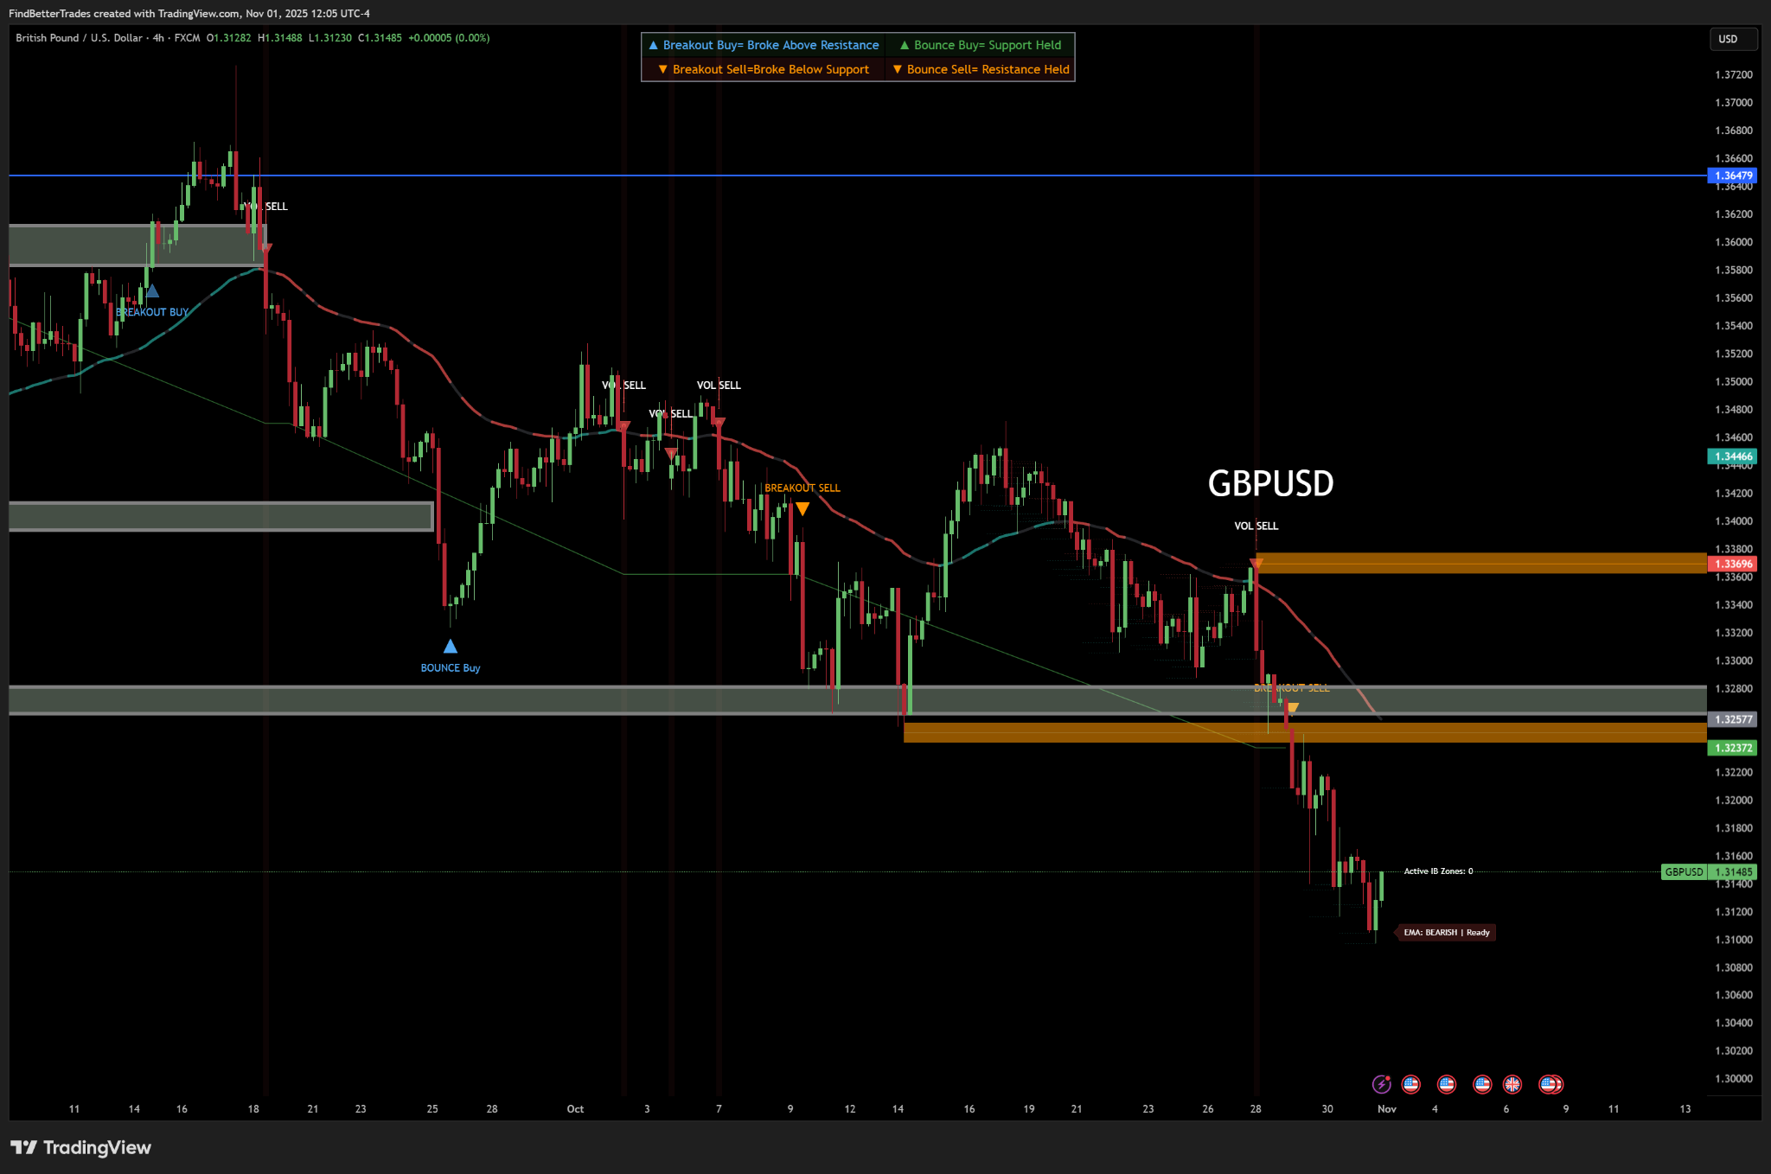Click the EMA: BEARISH | Ready label

point(1446,932)
